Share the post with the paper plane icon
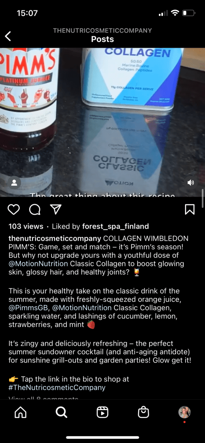 [55, 209]
